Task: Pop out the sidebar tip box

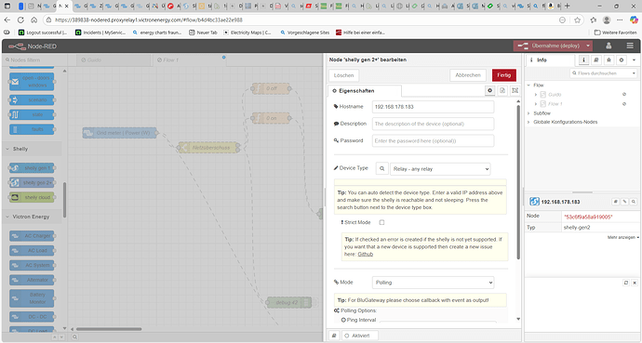Action: pos(626,283)
